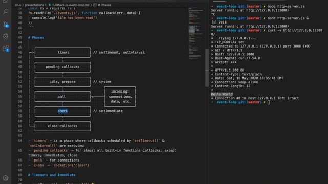Open the Source Control view
The height and width of the screenshot is (184, 328).
click(x=6, y=24)
